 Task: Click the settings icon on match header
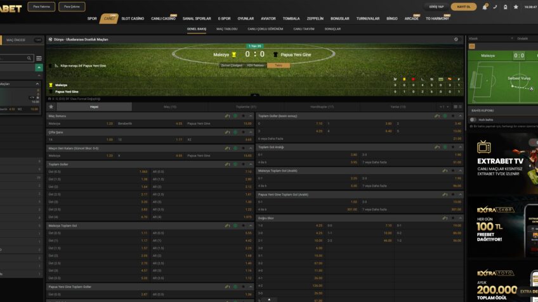click(x=456, y=39)
